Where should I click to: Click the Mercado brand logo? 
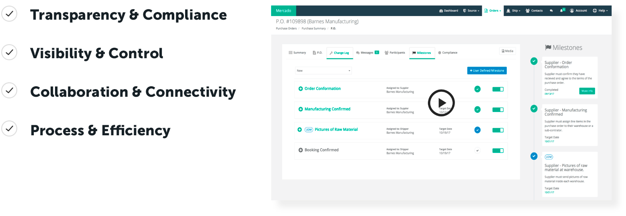[283, 10]
